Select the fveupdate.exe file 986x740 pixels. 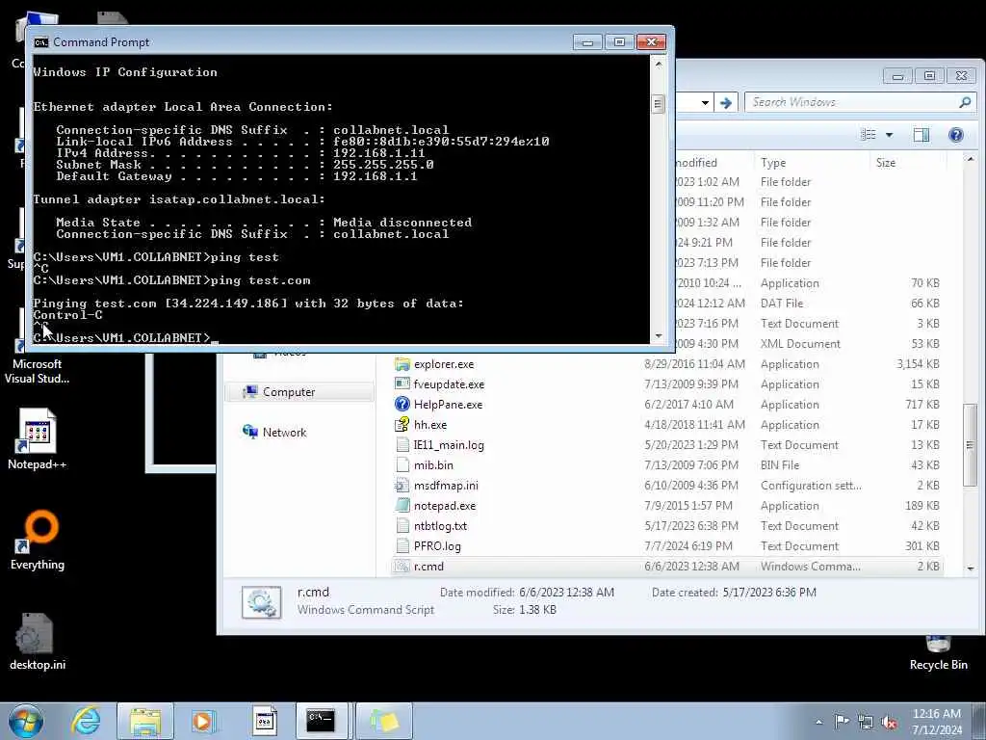pos(449,384)
